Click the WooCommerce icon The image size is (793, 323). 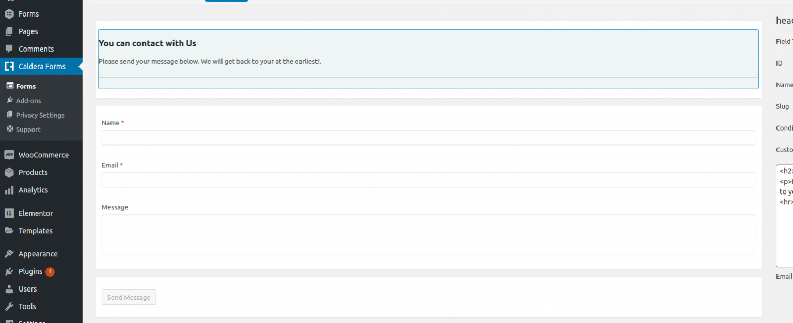(9, 155)
